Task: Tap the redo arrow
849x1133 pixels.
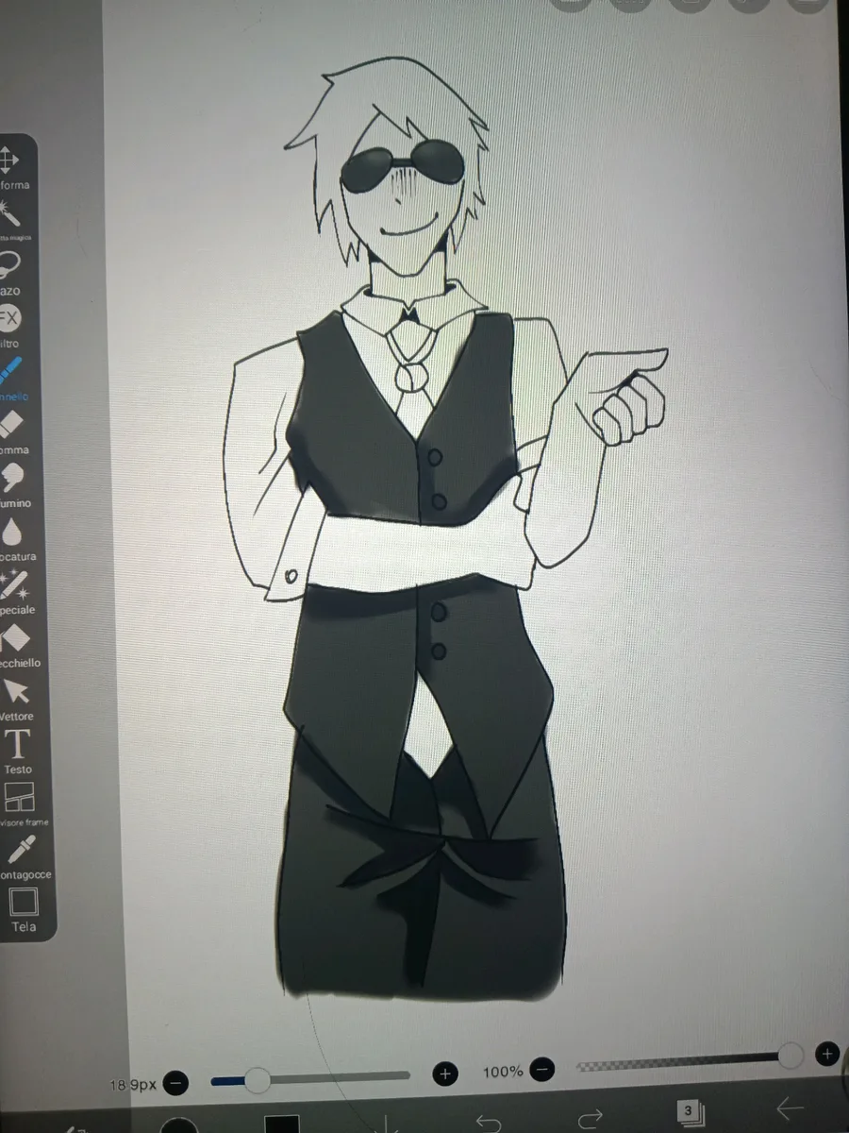Action: [589, 1121]
